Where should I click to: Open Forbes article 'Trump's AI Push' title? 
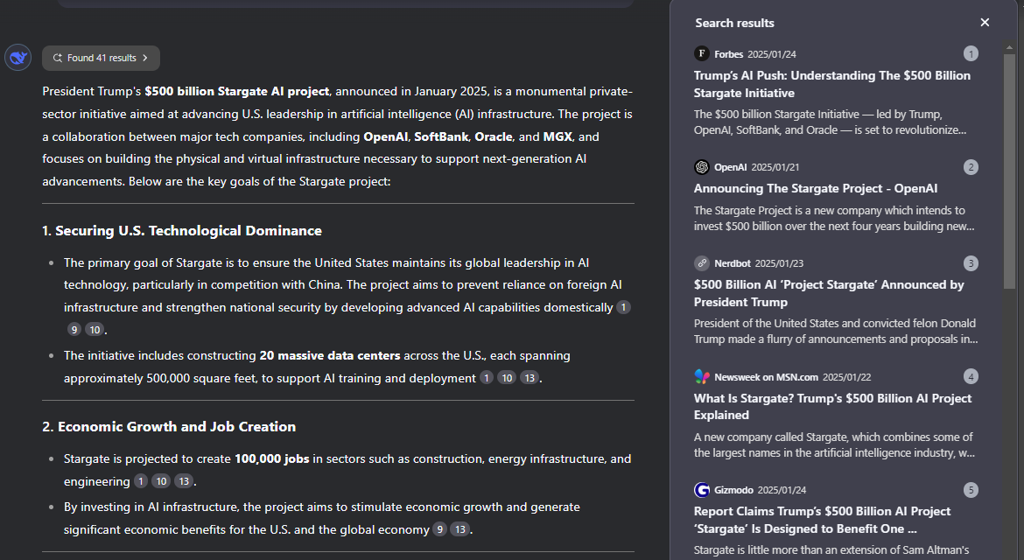(832, 84)
